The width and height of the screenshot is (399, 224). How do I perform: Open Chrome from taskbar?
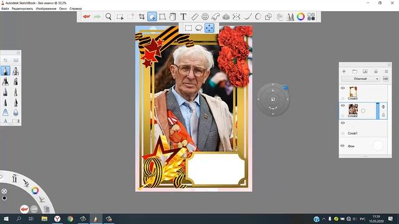[70, 218]
